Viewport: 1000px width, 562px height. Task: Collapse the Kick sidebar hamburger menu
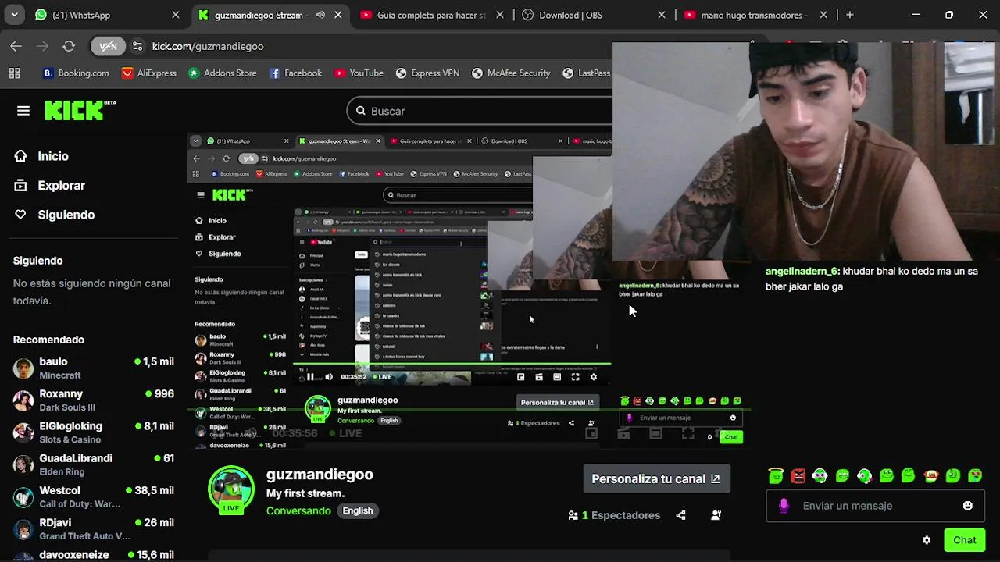coord(23,111)
